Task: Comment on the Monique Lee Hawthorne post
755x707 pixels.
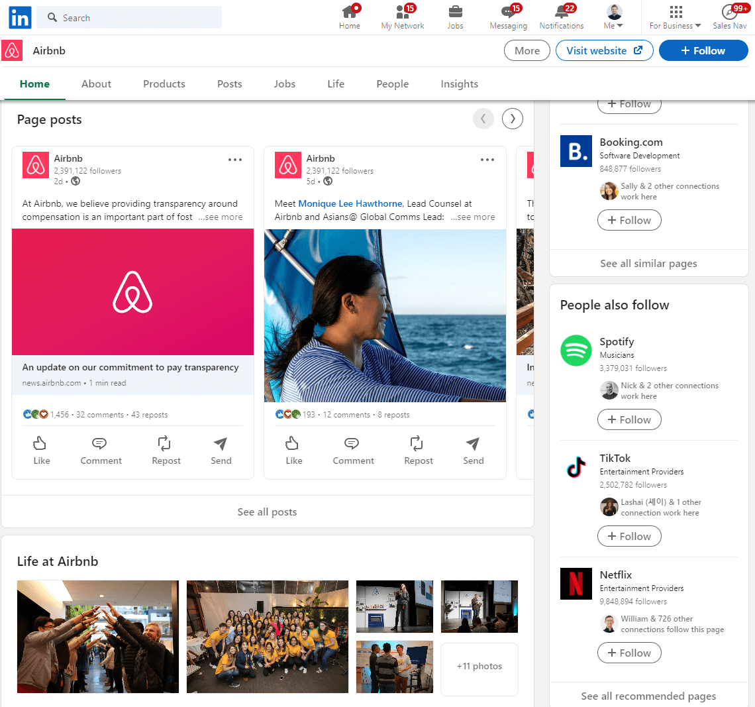Action: pyautogui.click(x=352, y=451)
